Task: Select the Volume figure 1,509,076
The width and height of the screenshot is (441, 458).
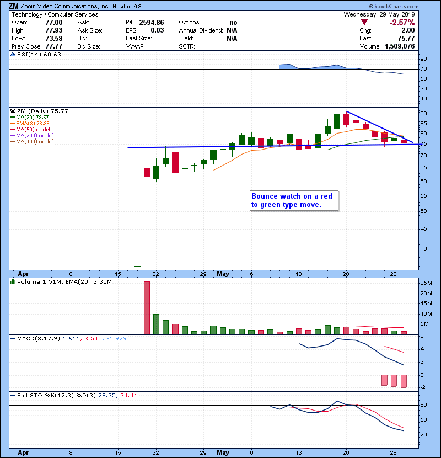Action: coord(400,46)
